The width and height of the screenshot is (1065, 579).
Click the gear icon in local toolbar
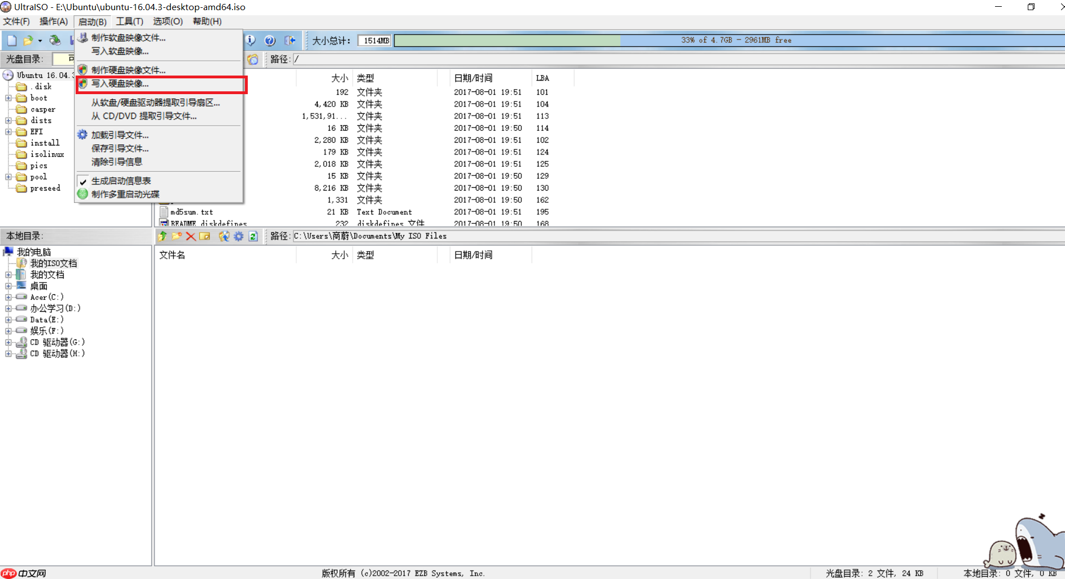click(239, 236)
